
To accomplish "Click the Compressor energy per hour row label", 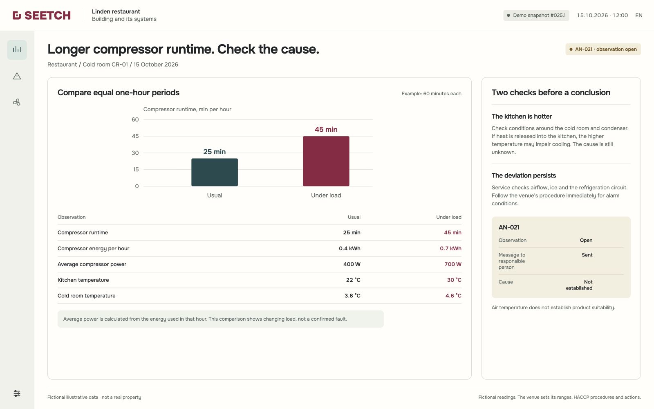I will (x=94, y=249).
